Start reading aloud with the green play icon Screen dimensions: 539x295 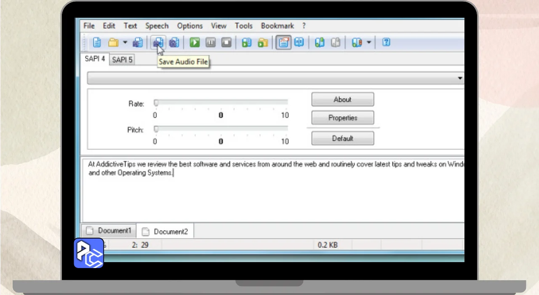point(195,42)
